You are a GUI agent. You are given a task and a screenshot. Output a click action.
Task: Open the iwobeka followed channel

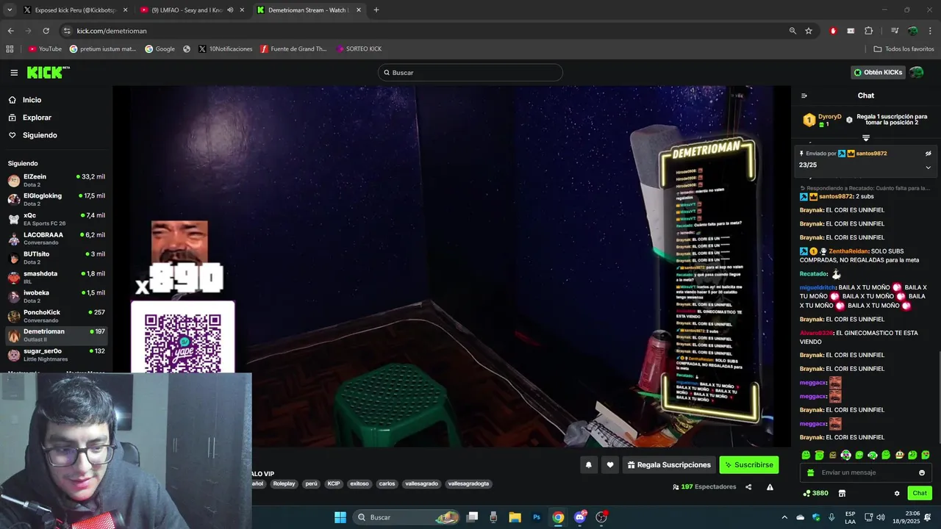(56, 297)
